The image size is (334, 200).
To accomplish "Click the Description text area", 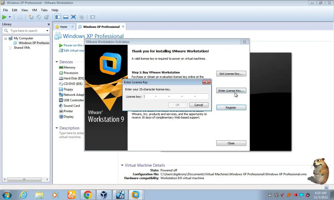I will click(71, 135).
